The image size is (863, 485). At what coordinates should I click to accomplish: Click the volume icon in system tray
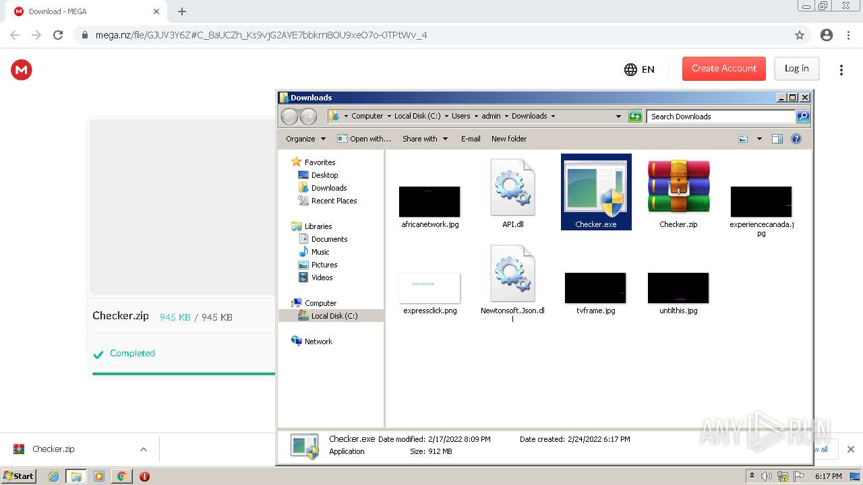(767, 476)
